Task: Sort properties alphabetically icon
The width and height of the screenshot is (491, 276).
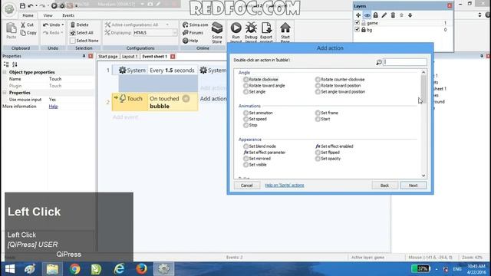Action: click(15, 64)
